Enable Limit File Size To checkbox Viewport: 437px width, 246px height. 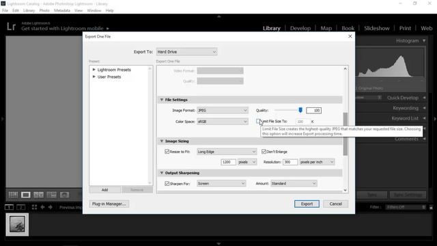tap(258, 121)
